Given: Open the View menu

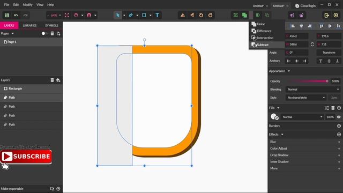Looking at the screenshot, I should click(40, 5).
